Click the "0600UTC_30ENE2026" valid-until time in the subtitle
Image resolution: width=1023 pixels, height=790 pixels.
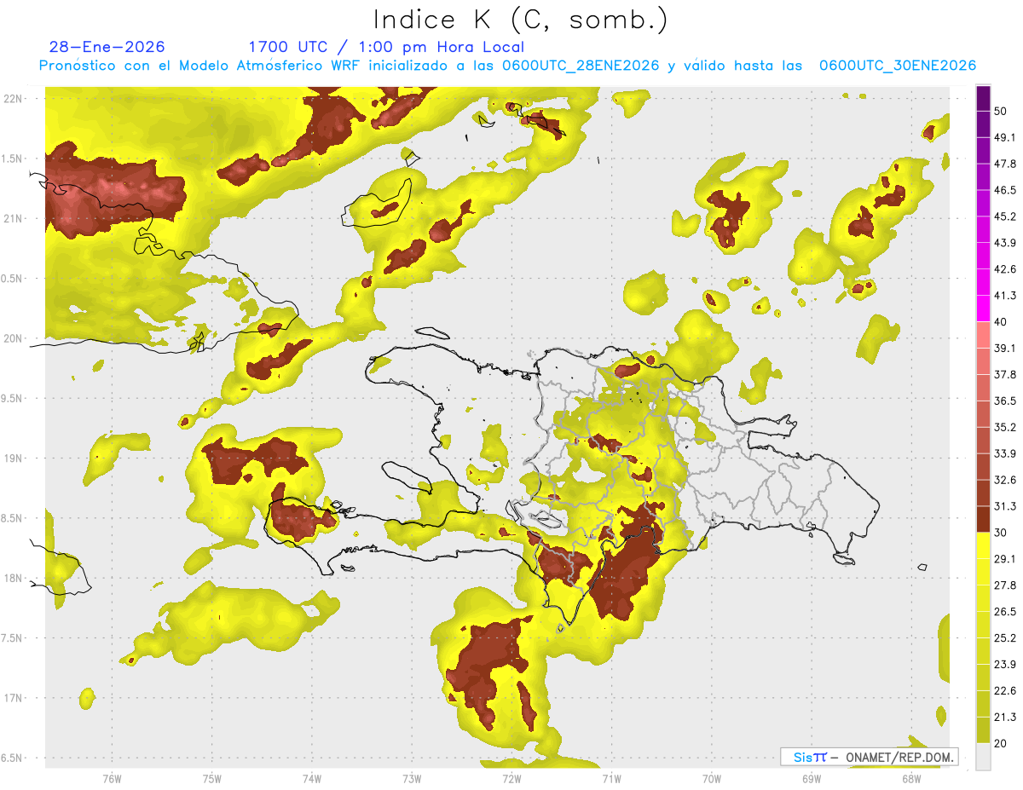[898, 66]
